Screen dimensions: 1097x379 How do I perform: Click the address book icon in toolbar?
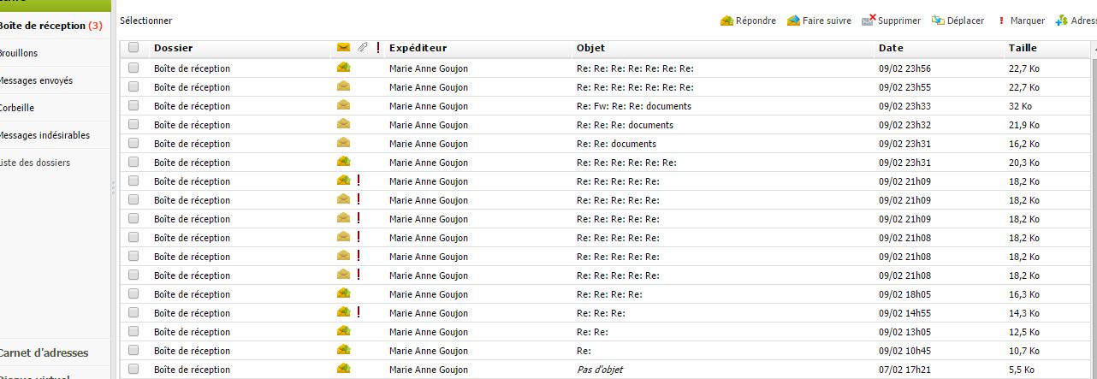tap(1062, 21)
